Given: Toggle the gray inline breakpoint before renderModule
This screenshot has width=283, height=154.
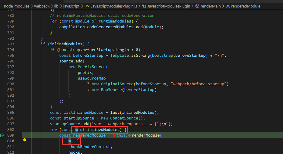Looking at the screenshot, I should click(x=129, y=135).
